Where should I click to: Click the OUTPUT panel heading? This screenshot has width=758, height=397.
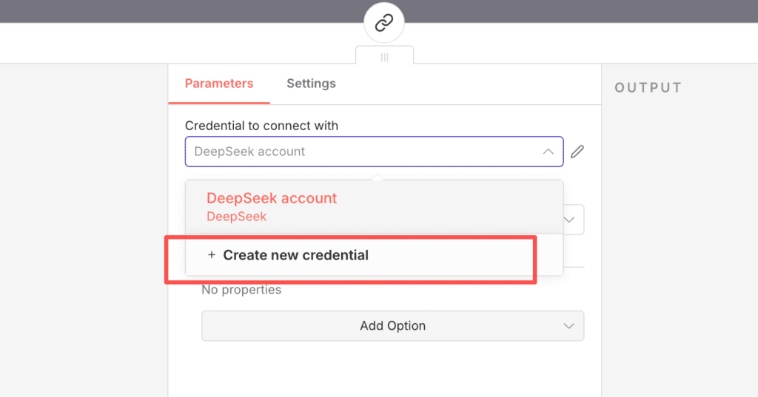click(648, 87)
